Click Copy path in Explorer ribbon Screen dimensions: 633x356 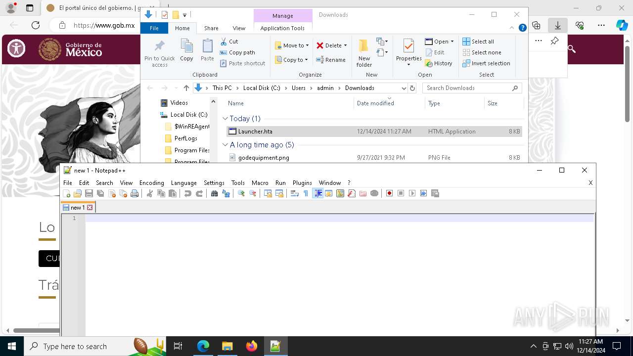pos(237,52)
